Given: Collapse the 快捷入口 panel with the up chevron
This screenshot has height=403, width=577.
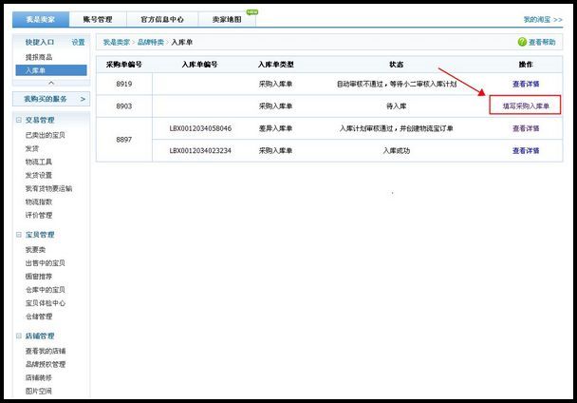Looking at the screenshot, I should tap(51, 83).
